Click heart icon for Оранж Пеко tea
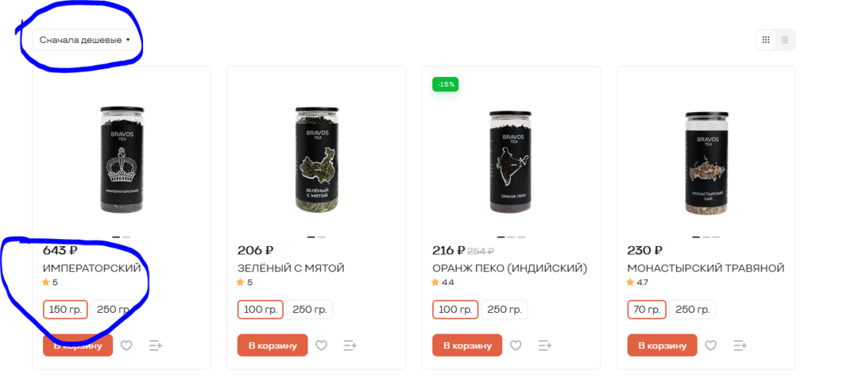This screenshot has height=382, width=866. click(x=516, y=345)
